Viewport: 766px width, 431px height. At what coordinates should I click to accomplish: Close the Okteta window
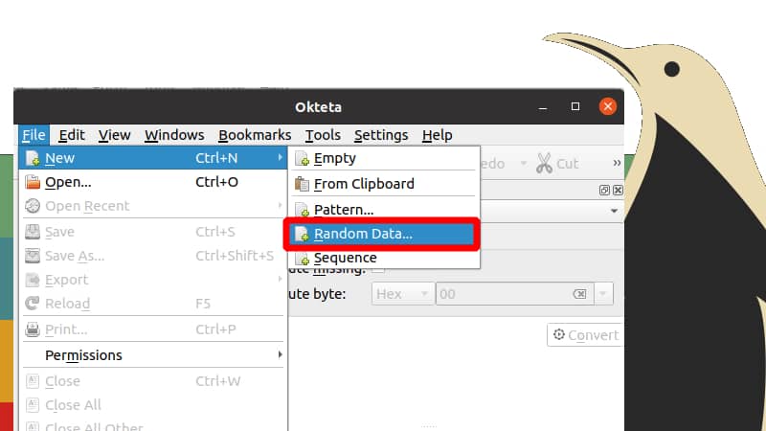[608, 106]
